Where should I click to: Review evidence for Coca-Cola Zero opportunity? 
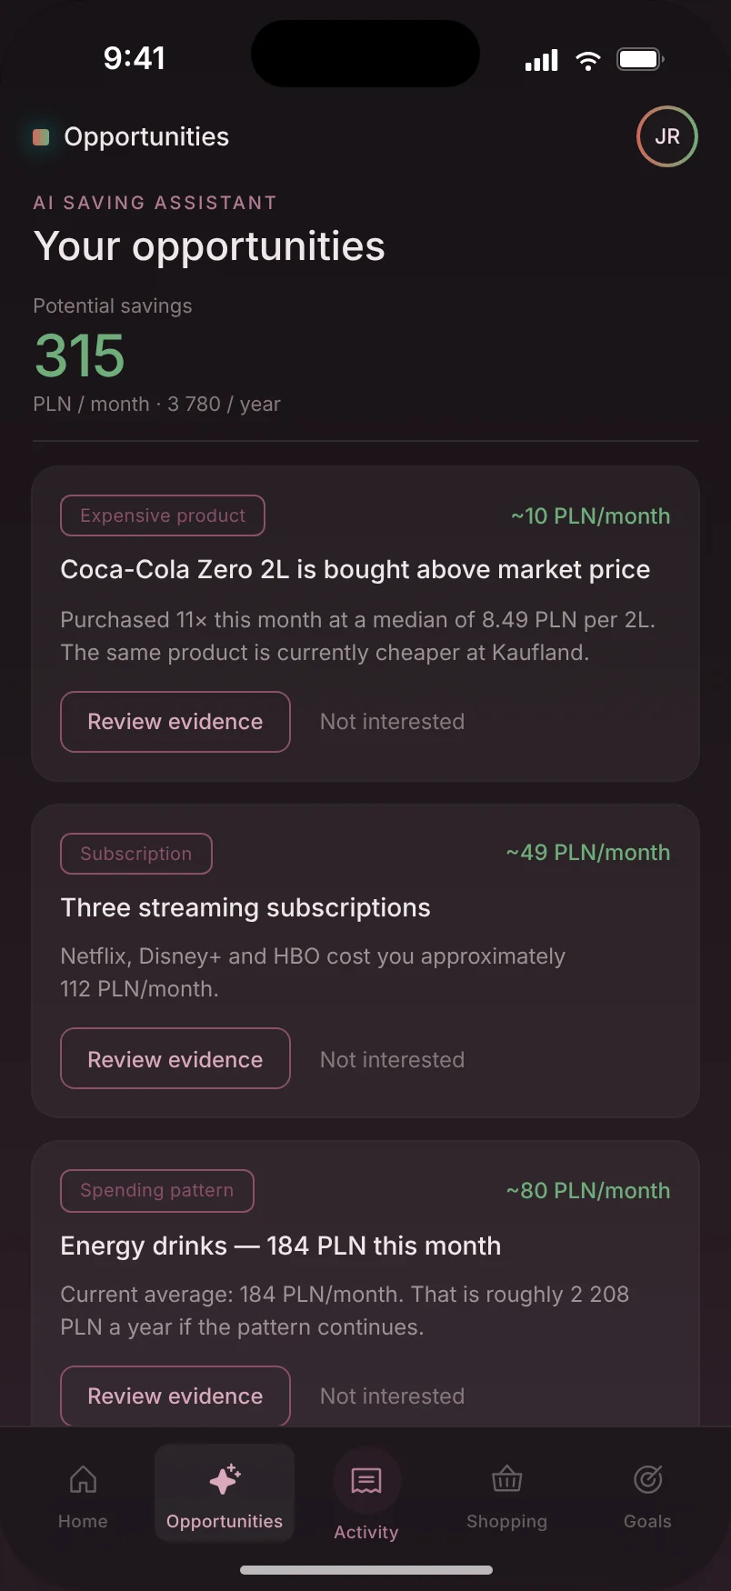pos(175,722)
